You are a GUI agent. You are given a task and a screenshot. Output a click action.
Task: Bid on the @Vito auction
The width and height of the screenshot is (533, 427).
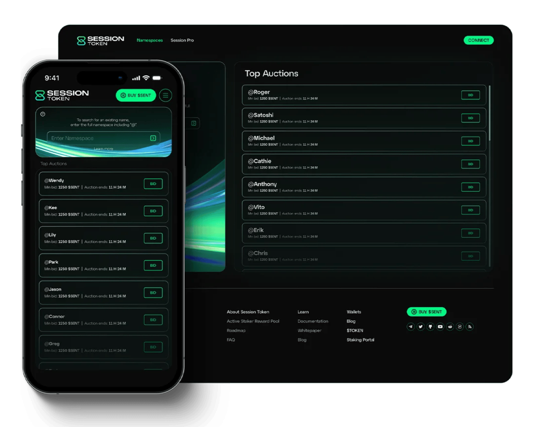pos(470,210)
